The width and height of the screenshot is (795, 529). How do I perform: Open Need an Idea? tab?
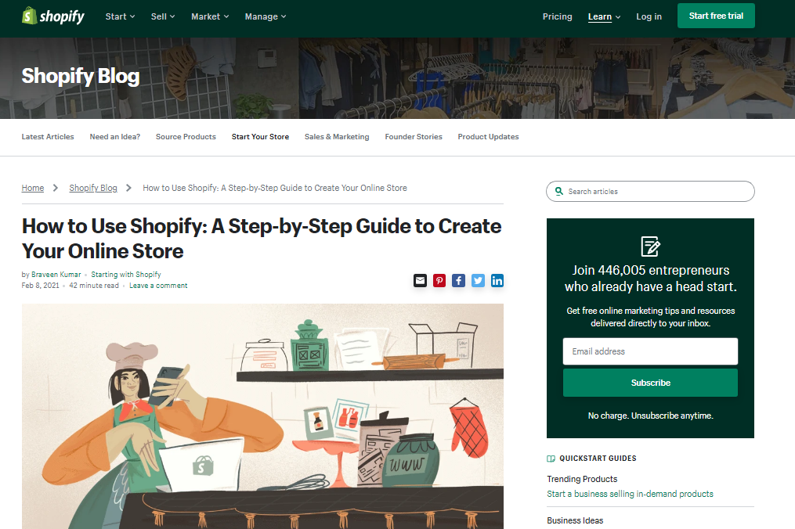(x=115, y=137)
